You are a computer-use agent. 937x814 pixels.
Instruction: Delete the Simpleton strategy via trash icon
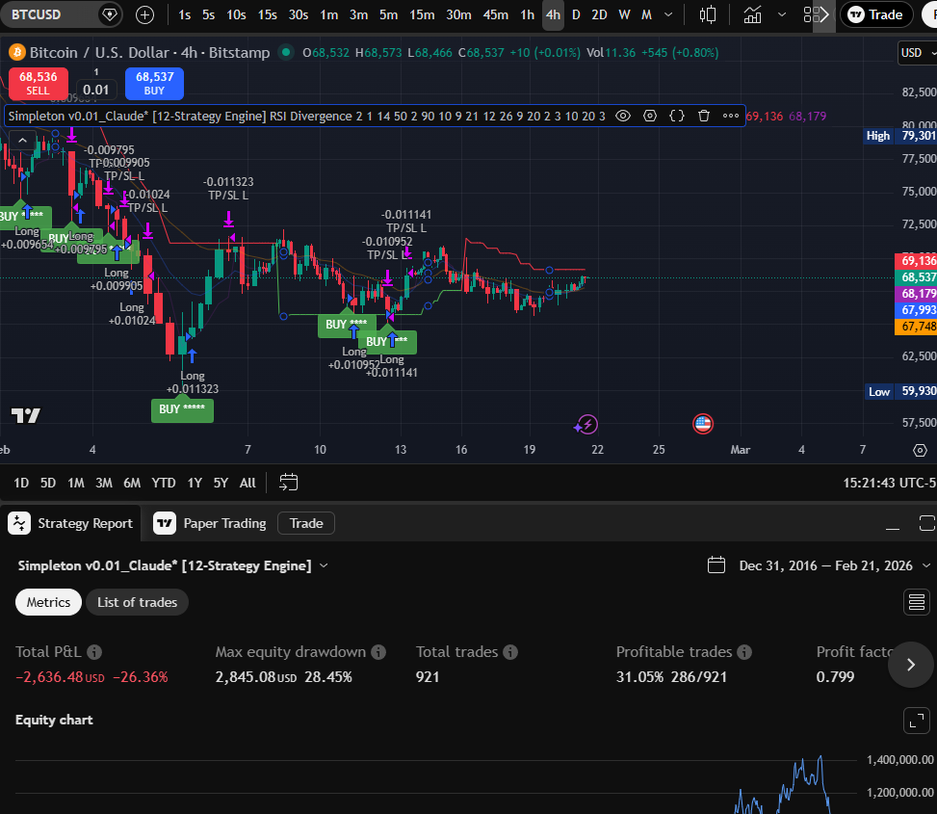click(x=706, y=116)
